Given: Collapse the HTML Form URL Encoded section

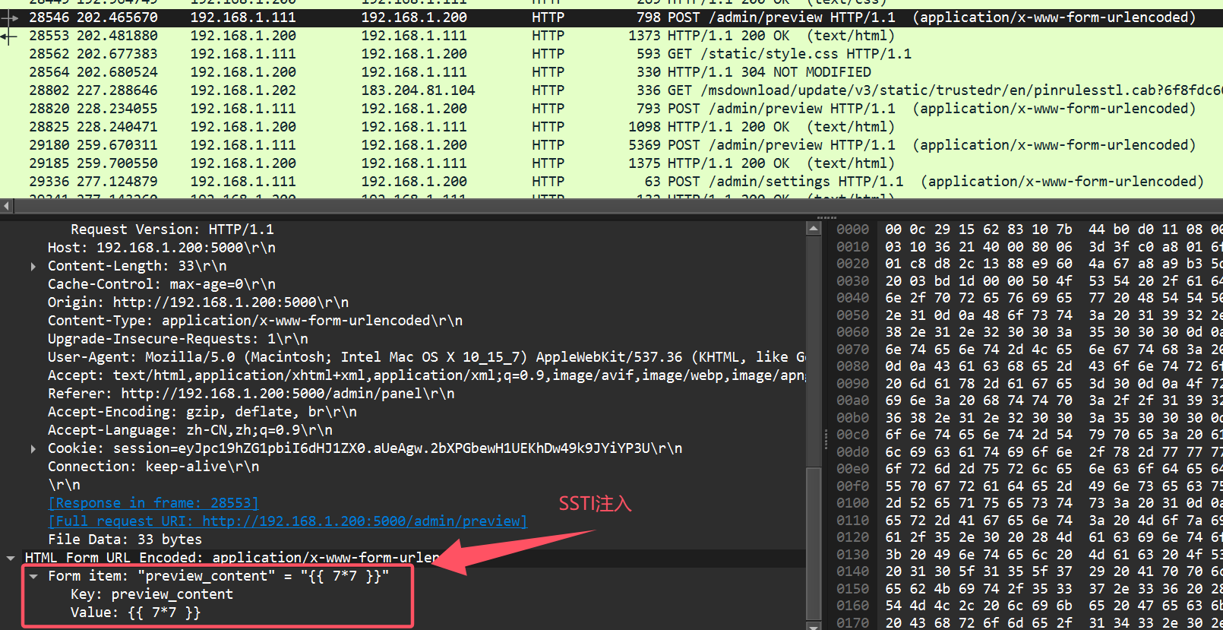Looking at the screenshot, I should [x=11, y=558].
